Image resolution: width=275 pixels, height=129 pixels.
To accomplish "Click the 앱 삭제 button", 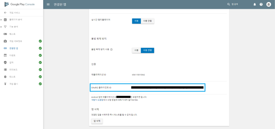I will 97,121.
